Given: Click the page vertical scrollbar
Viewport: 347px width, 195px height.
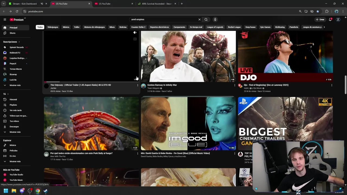Looking at the screenshot, I should tap(345, 84).
